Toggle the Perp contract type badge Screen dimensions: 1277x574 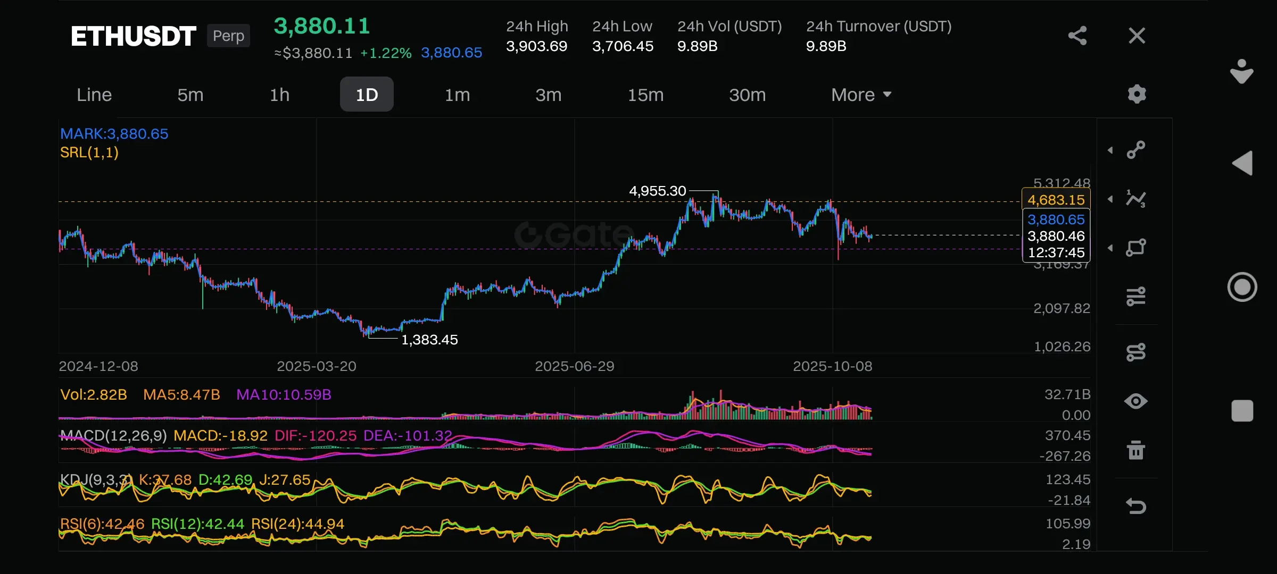pos(228,36)
